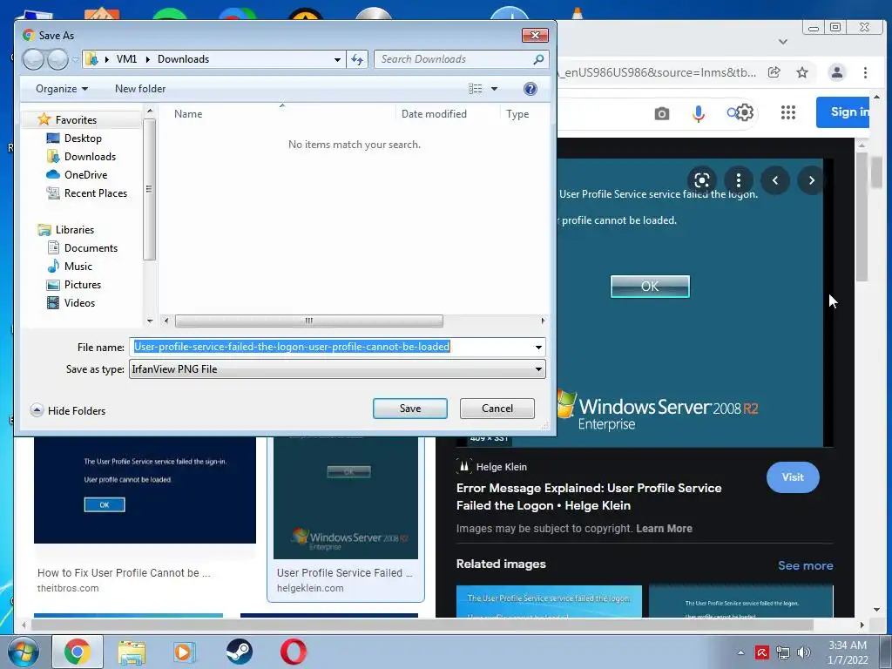Click the navigation pane vertical scrollbar
892x669 pixels.
149,189
